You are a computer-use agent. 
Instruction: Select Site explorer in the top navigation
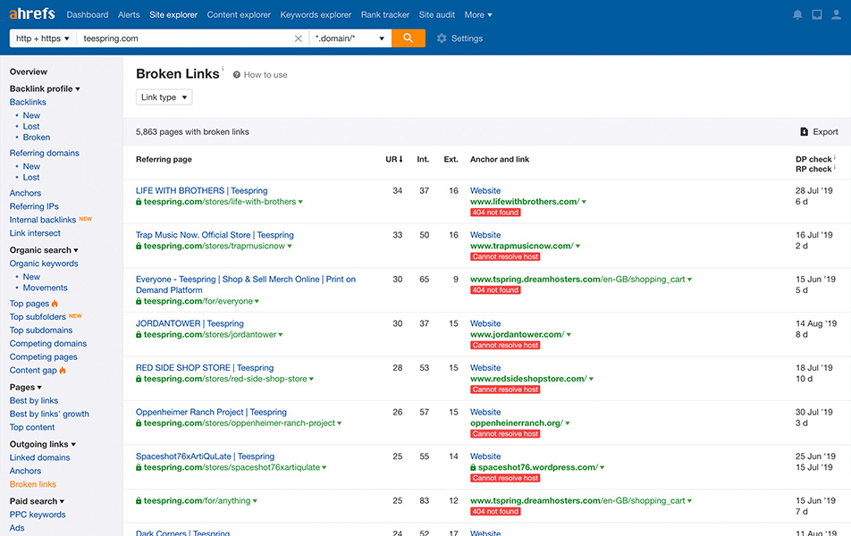173,14
